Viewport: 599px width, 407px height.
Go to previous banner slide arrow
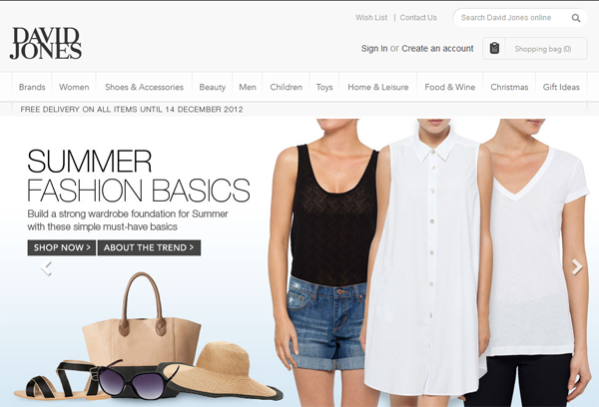47,268
